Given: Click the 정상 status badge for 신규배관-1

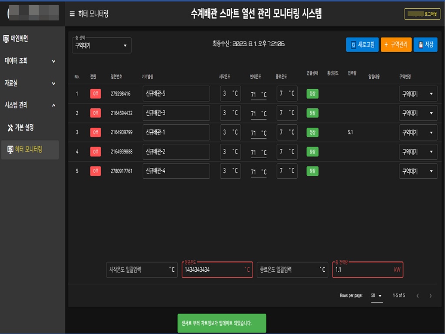Looking at the screenshot, I should (312, 132).
